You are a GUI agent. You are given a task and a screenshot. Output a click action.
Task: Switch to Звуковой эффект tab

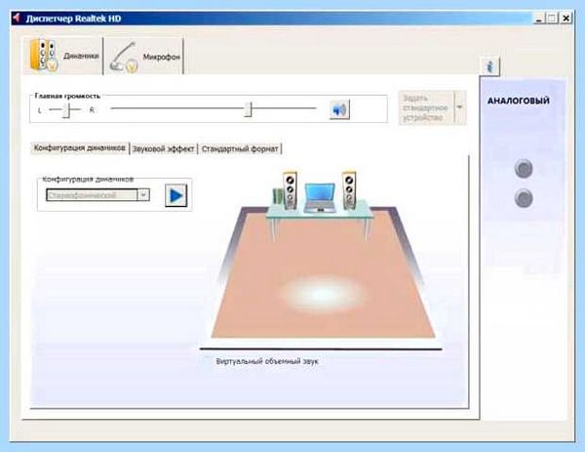coord(164,148)
